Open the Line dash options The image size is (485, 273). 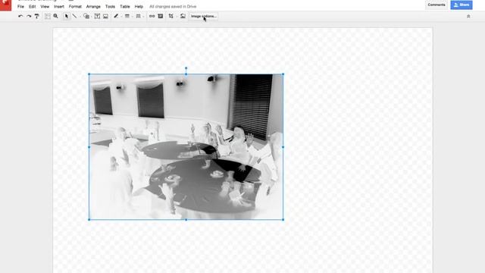pos(138,16)
